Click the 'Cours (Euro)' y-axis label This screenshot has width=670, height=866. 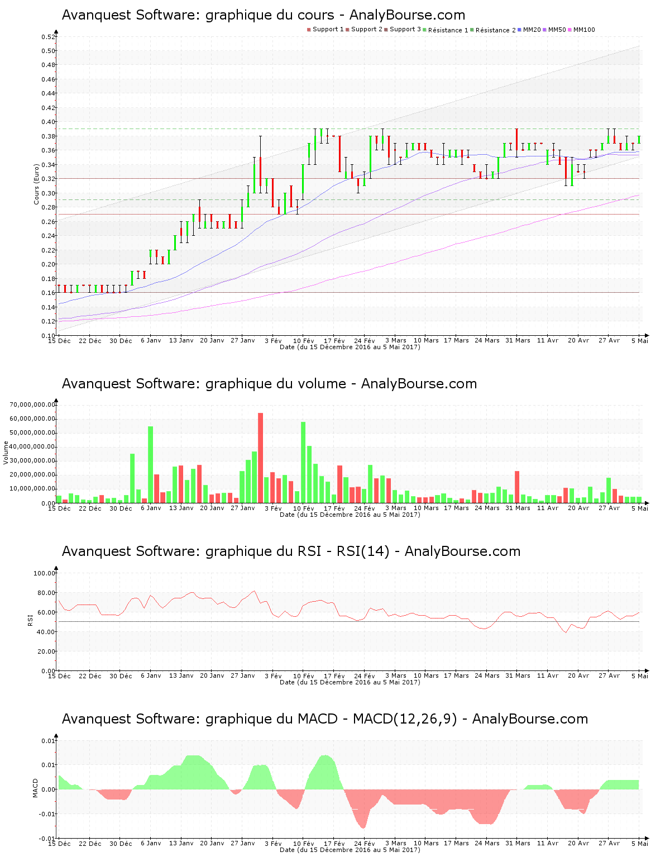pos(36,184)
